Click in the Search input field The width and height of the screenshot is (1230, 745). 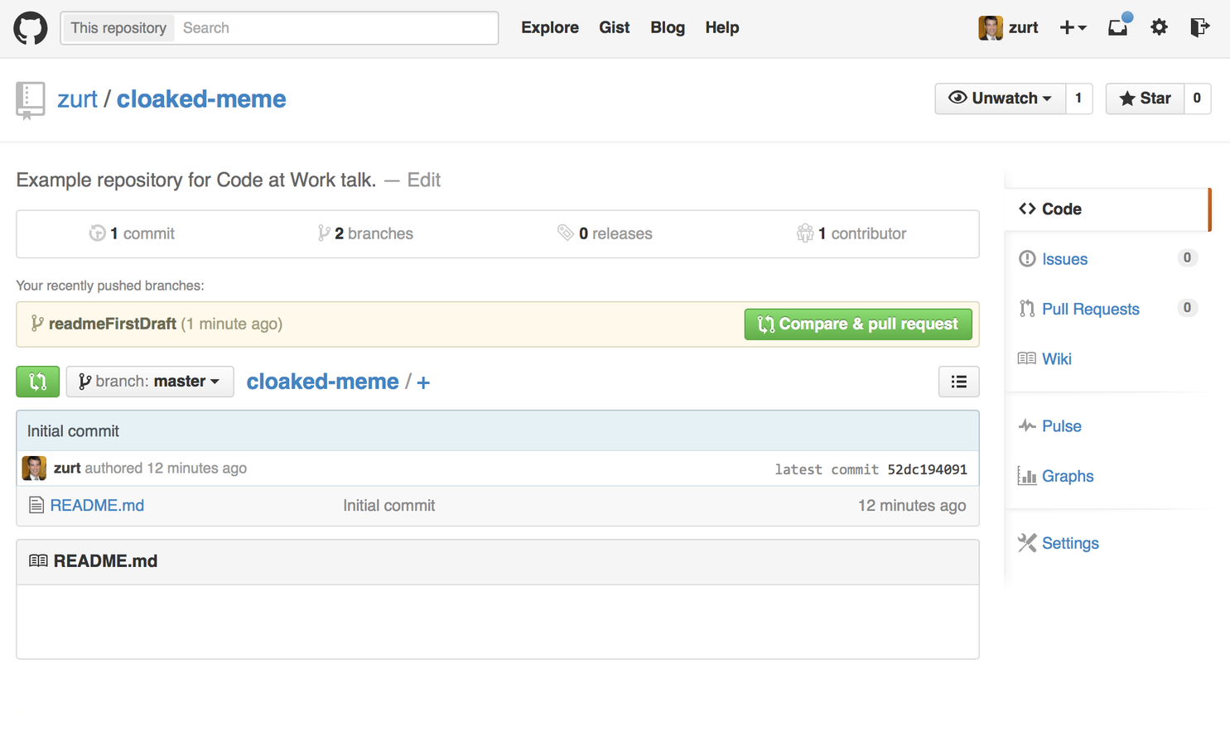(x=336, y=28)
